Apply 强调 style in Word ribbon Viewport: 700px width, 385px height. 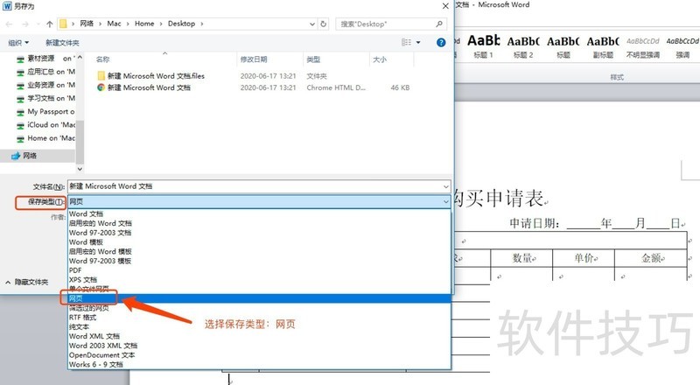pyautogui.click(x=682, y=46)
